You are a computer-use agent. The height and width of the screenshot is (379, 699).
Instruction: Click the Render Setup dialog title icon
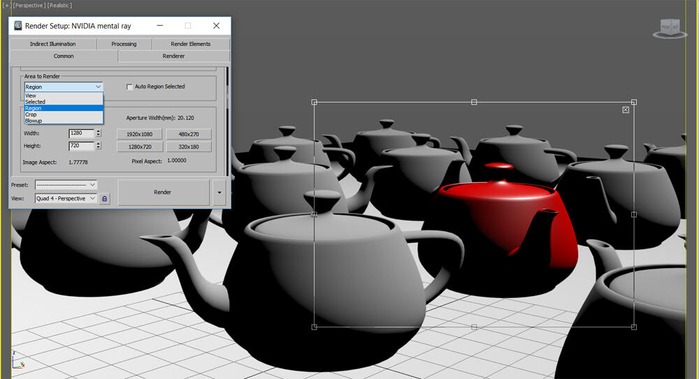(17, 26)
